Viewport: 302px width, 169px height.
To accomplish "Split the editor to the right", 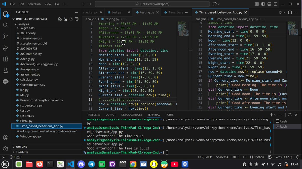I will [x=290, y=12].
